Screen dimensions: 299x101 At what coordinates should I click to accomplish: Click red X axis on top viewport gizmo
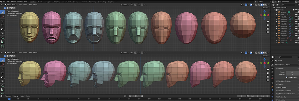(x=268, y=15)
